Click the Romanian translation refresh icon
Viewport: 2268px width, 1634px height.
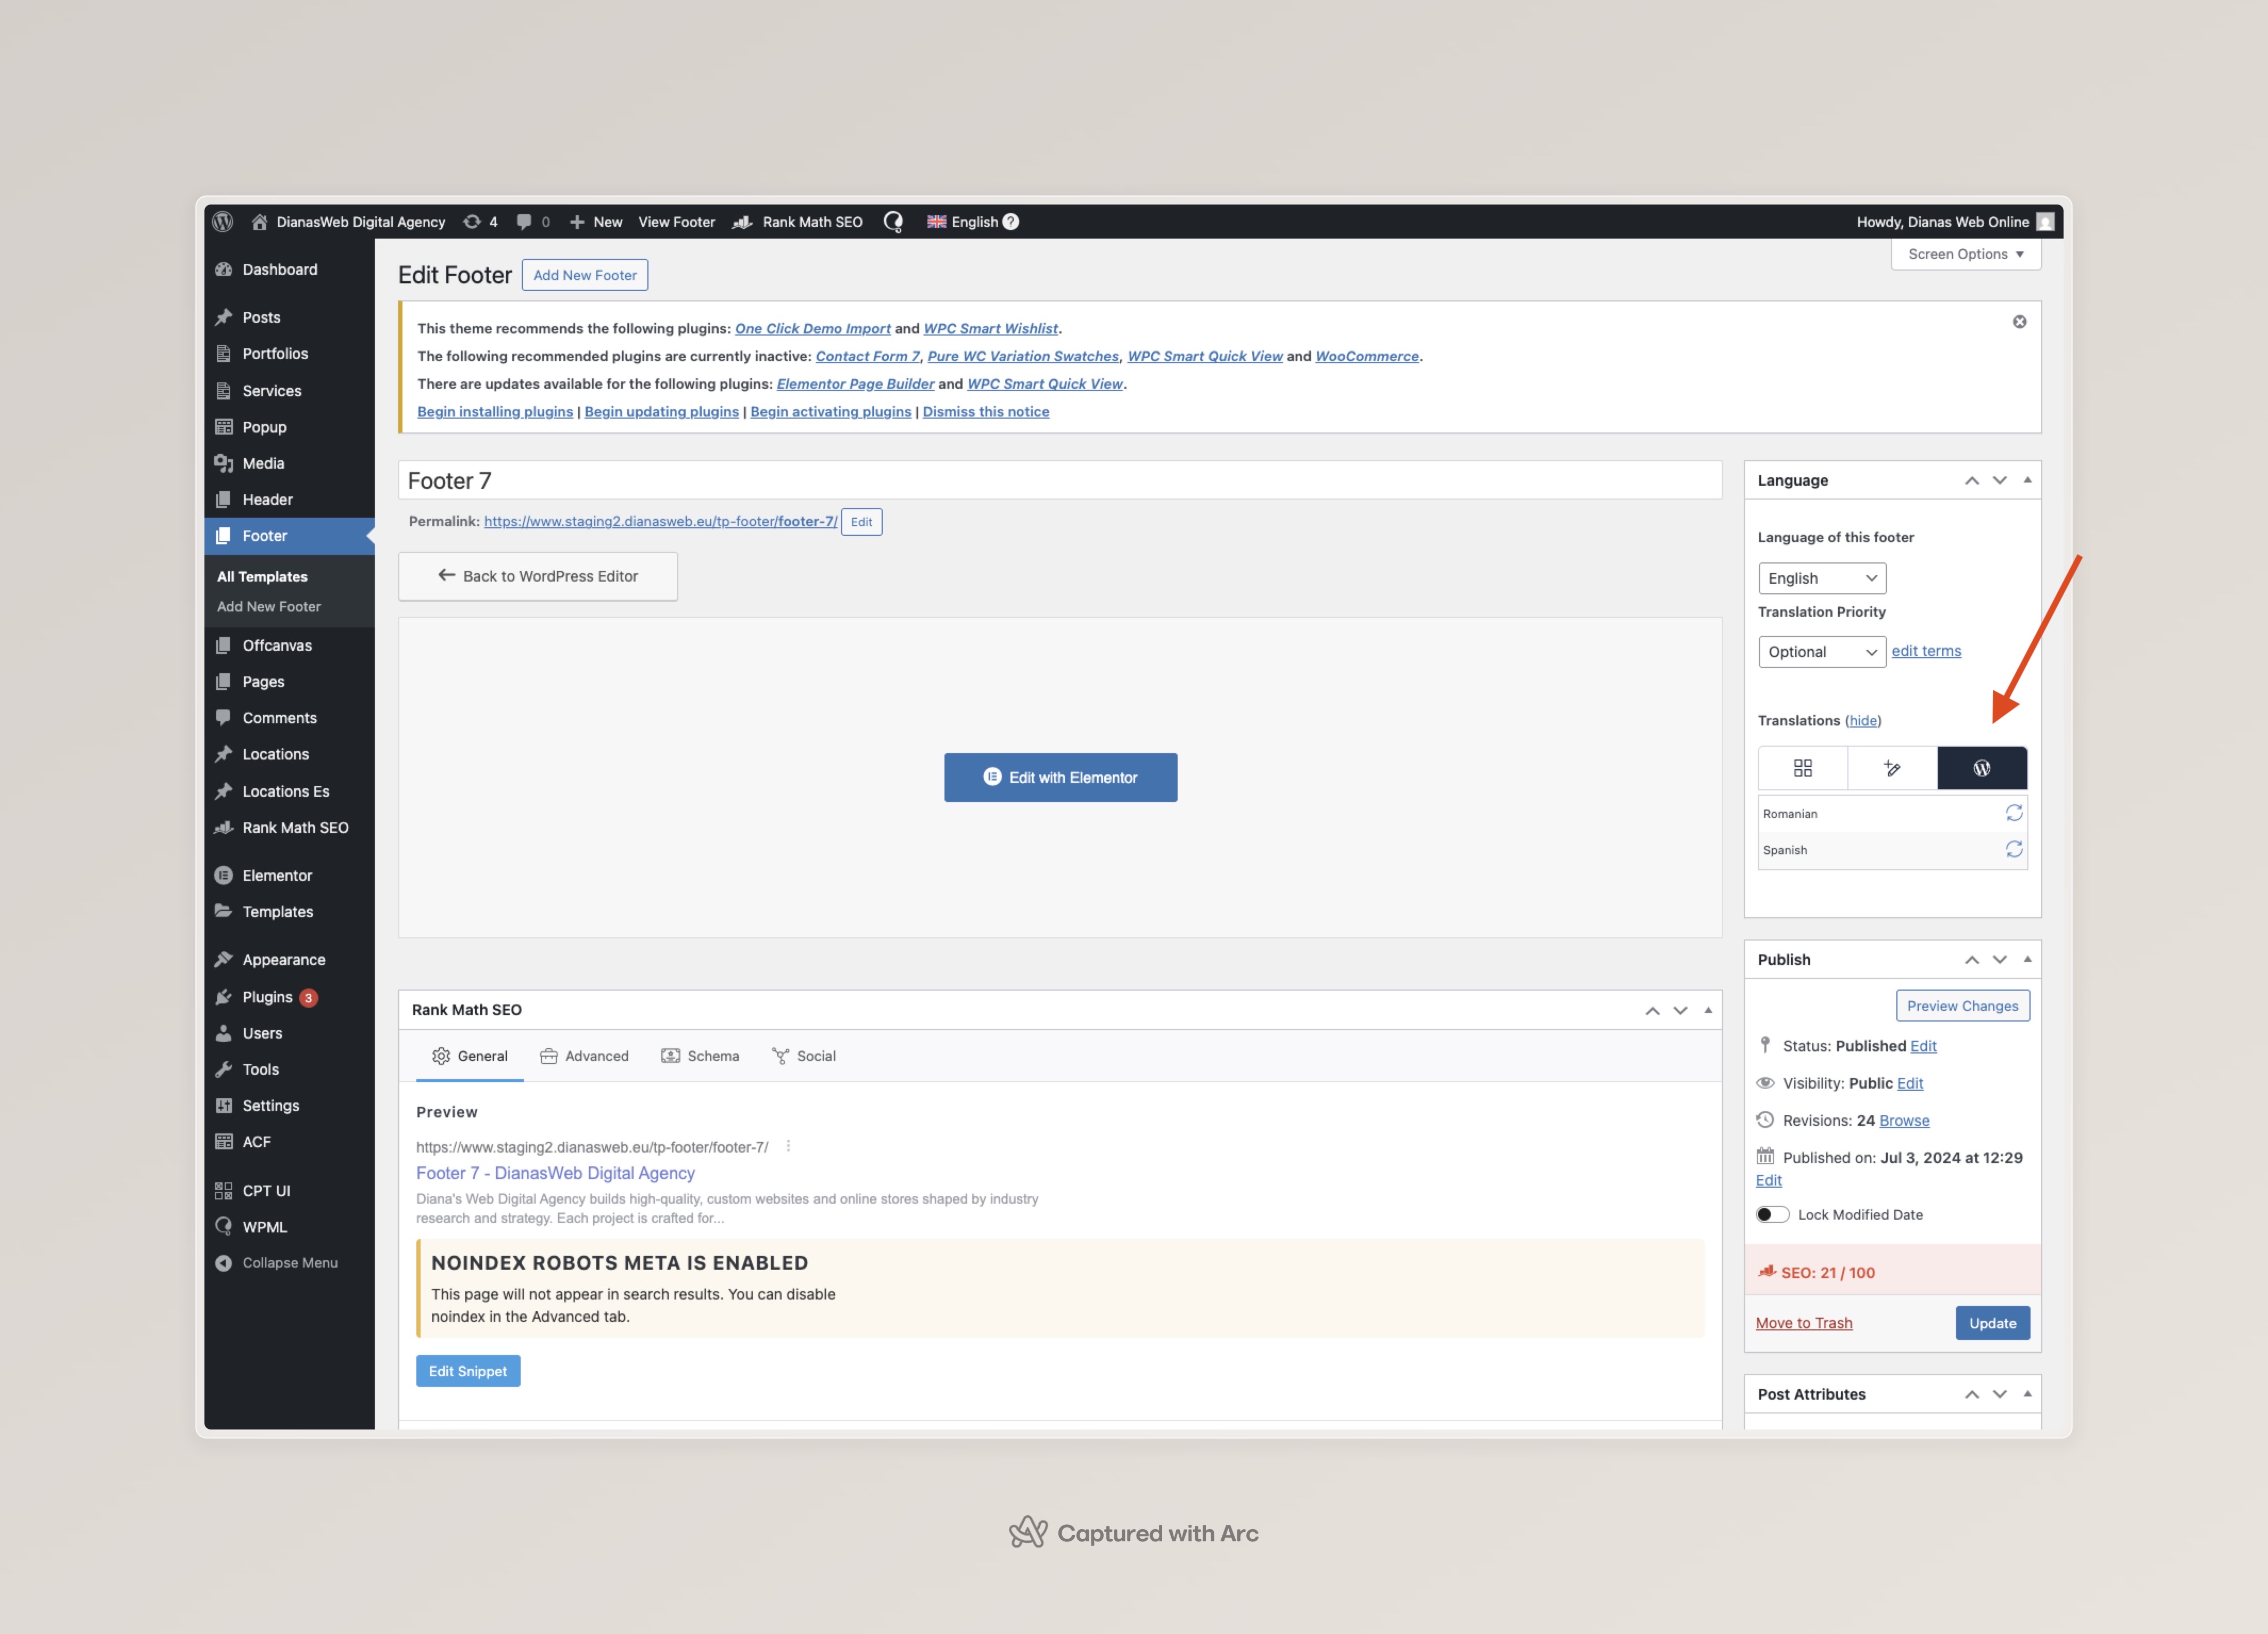pos(2013,813)
